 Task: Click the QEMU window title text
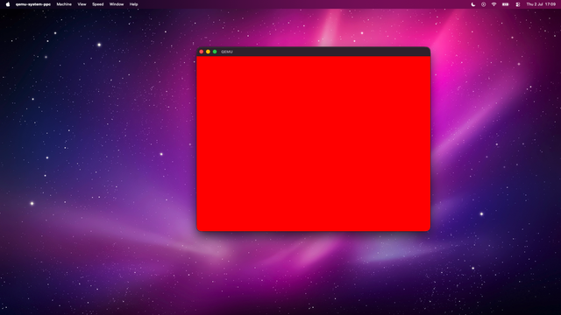[227, 52]
